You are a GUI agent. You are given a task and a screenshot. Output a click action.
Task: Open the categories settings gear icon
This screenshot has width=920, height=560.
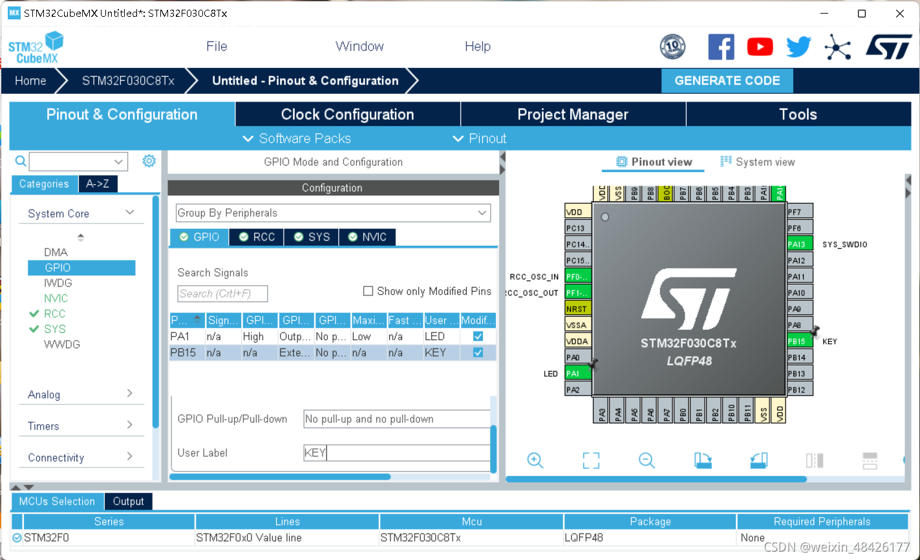[149, 161]
